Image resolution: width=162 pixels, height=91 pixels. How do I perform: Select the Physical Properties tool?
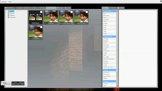click(x=109, y=59)
